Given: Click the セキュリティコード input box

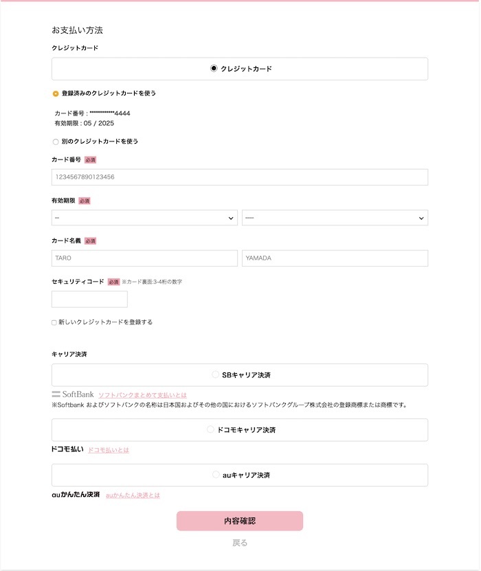Looking at the screenshot, I should (x=89, y=299).
